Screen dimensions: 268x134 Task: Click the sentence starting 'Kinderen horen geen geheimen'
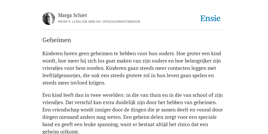pos(109,53)
